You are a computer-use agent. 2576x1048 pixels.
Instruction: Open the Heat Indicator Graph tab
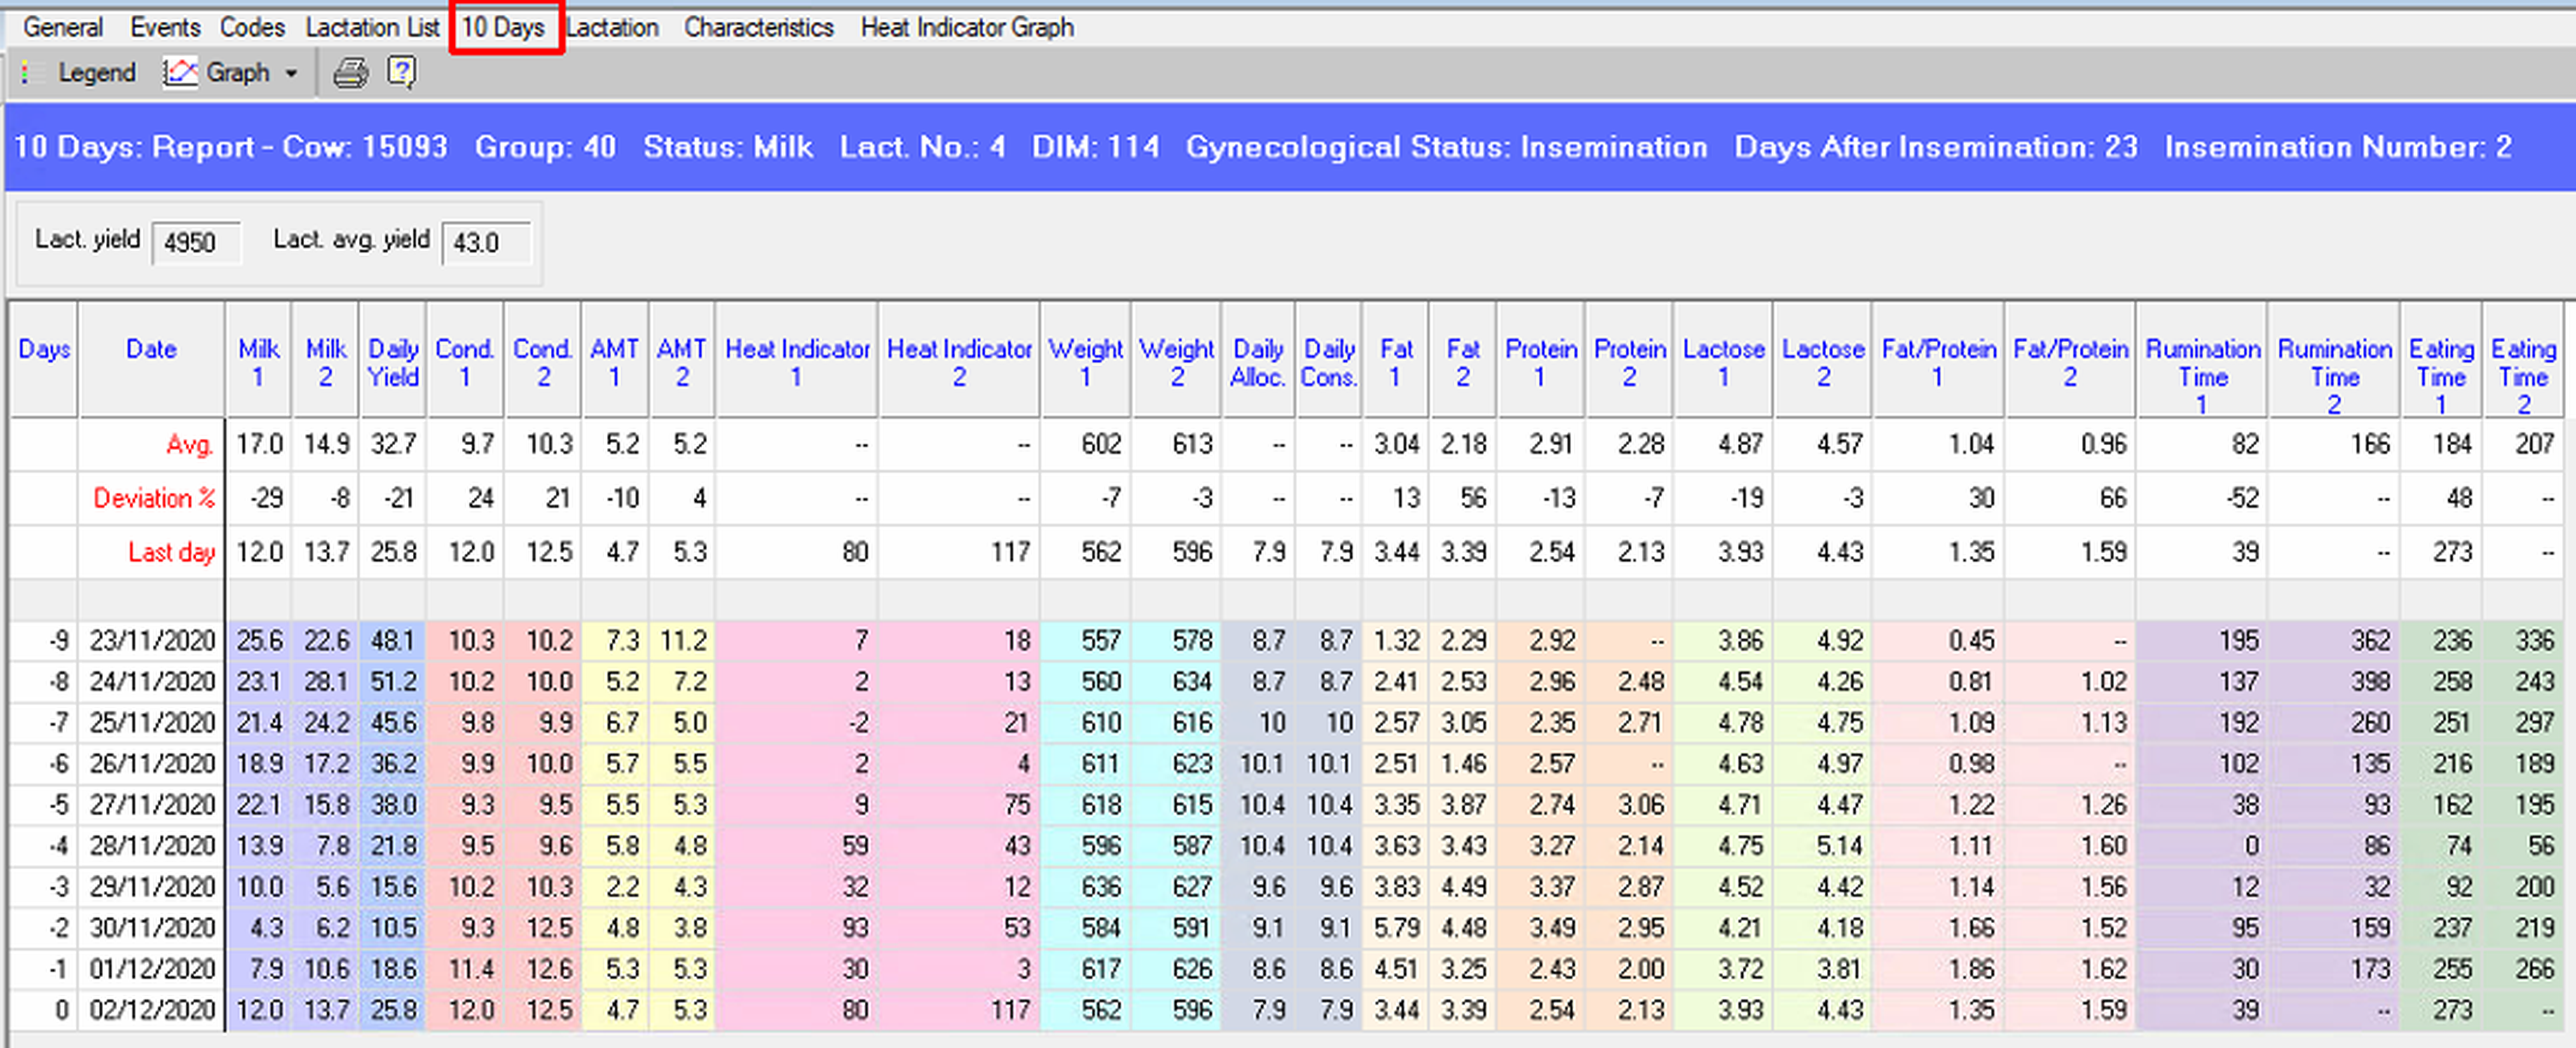(966, 27)
